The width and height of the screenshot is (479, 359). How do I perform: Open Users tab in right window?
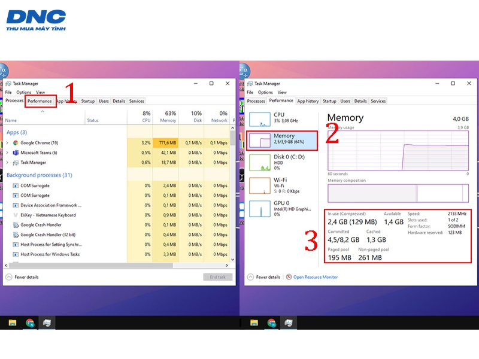click(x=345, y=101)
